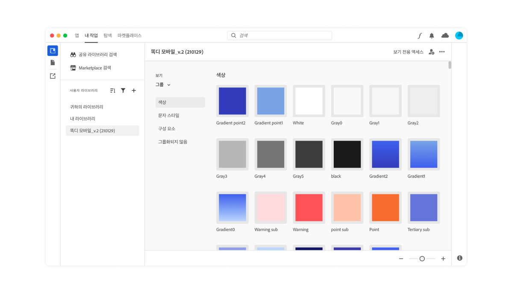512x298 pixels.
Task: Open the notifications bell
Action: [432, 35]
